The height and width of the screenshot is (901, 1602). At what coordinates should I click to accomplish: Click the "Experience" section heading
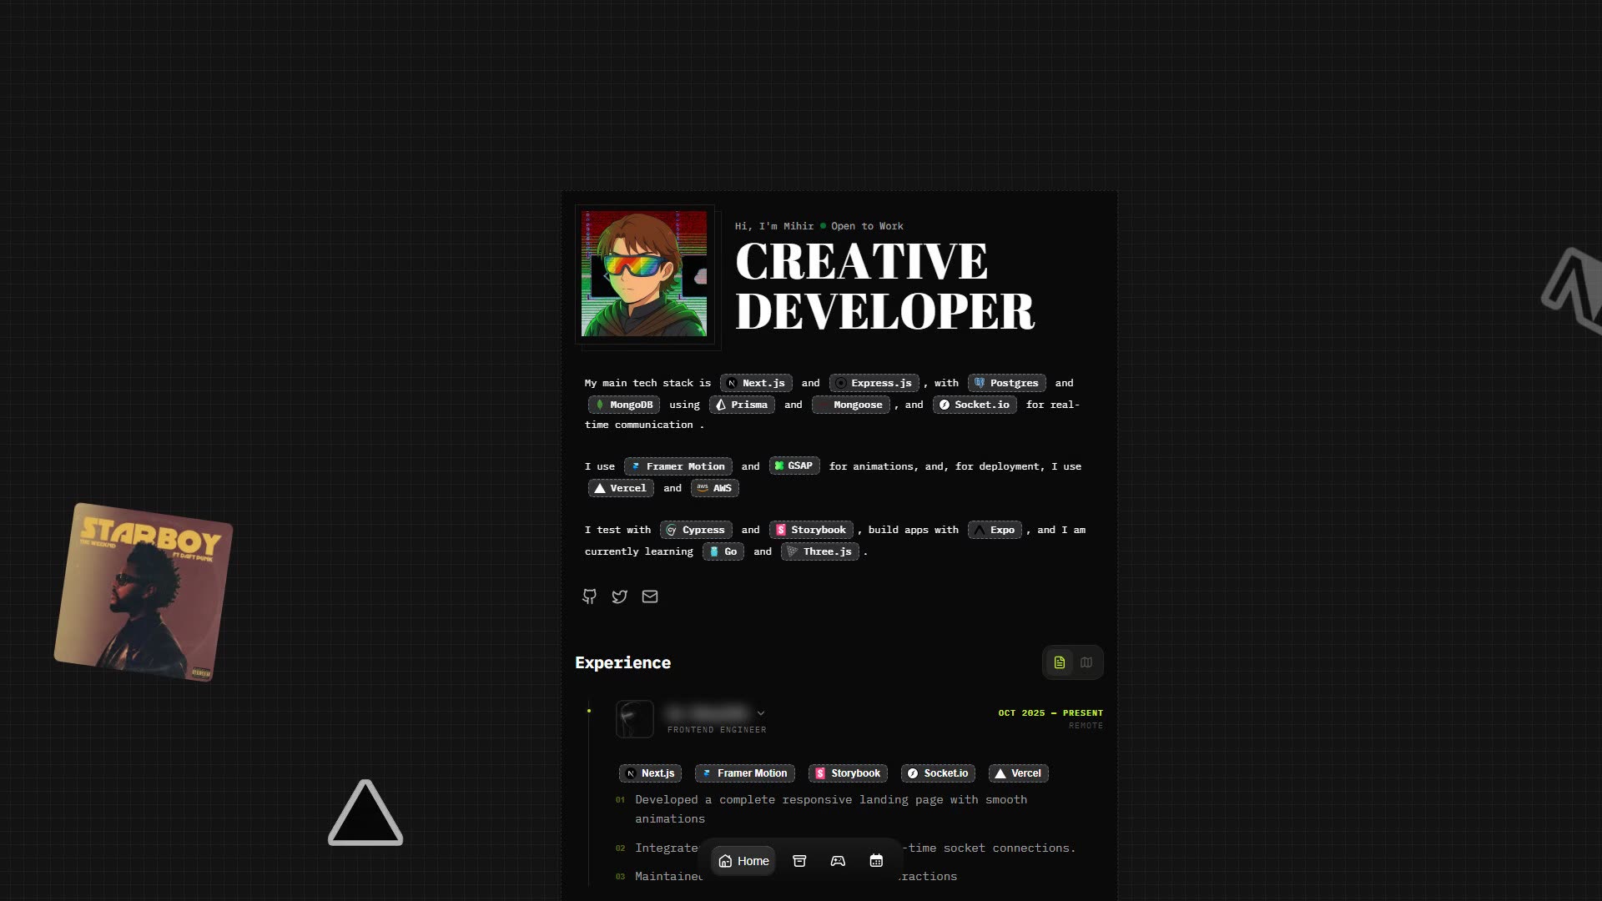pyautogui.click(x=622, y=662)
